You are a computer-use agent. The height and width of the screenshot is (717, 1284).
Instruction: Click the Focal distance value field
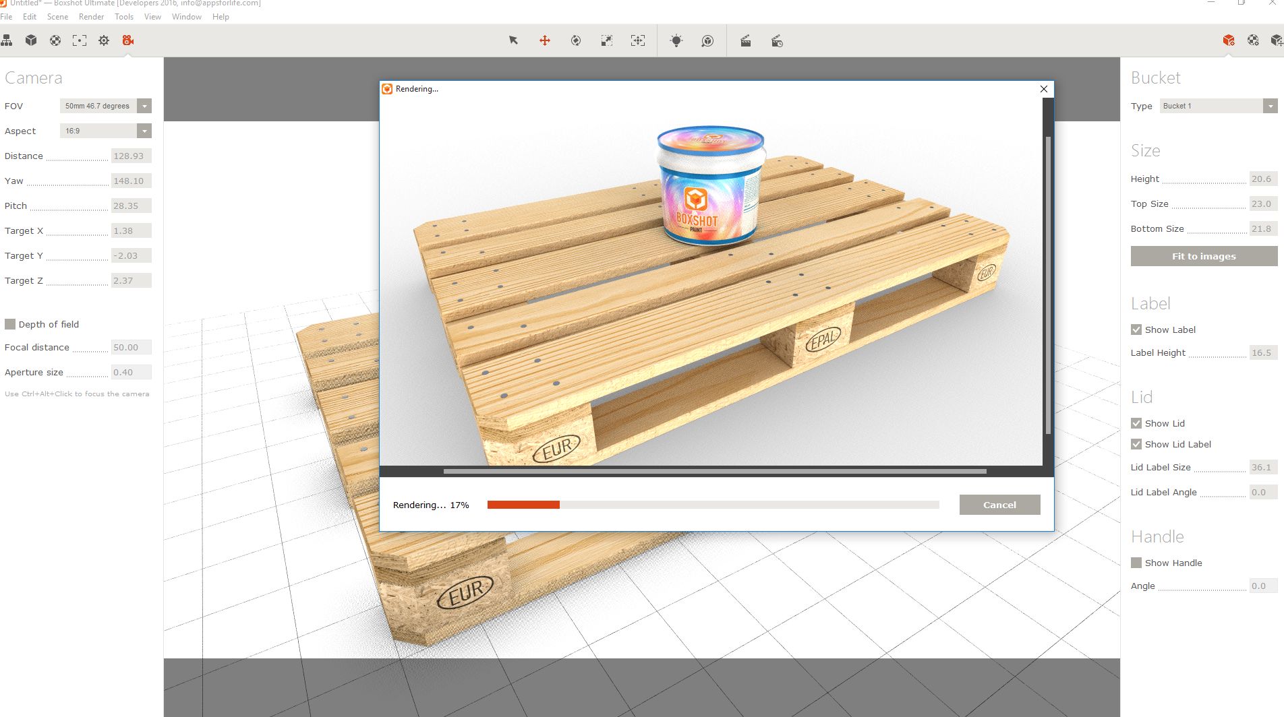coord(131,347)
